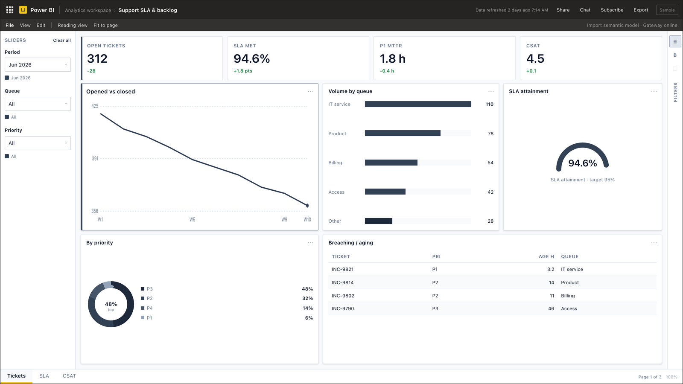The width and height of the screenshot is (683, 384).
Task: Toggle the All checkbox under Priority
Action: coord(7,156)
